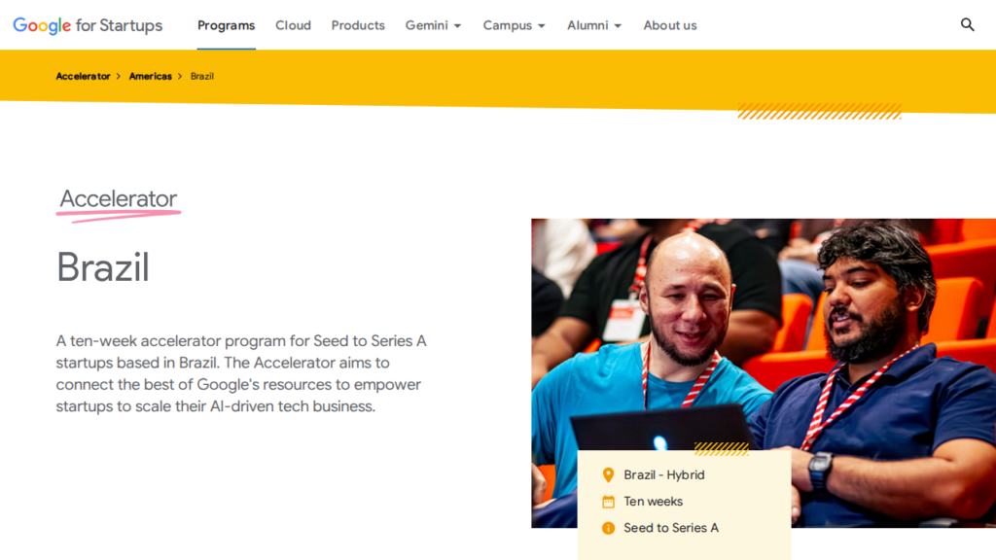Click the Google for Startups logo
This screenshot has width=996, height=560.
tap(88, 25)
